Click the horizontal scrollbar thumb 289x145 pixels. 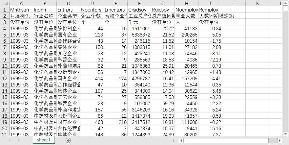(x=226, y=141)
